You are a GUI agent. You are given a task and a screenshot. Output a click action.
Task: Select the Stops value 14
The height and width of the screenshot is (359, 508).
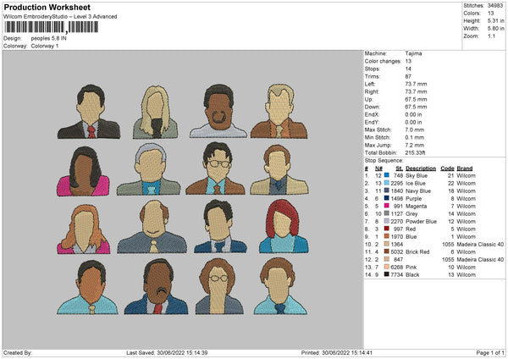(408, 69)
